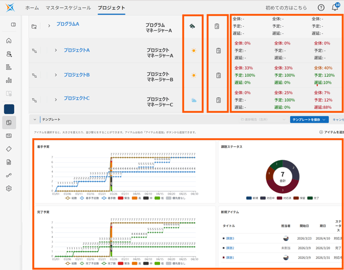Click the テンプレートを保存 button
This screenshot has height=270, width=344.
coord(309,119)
